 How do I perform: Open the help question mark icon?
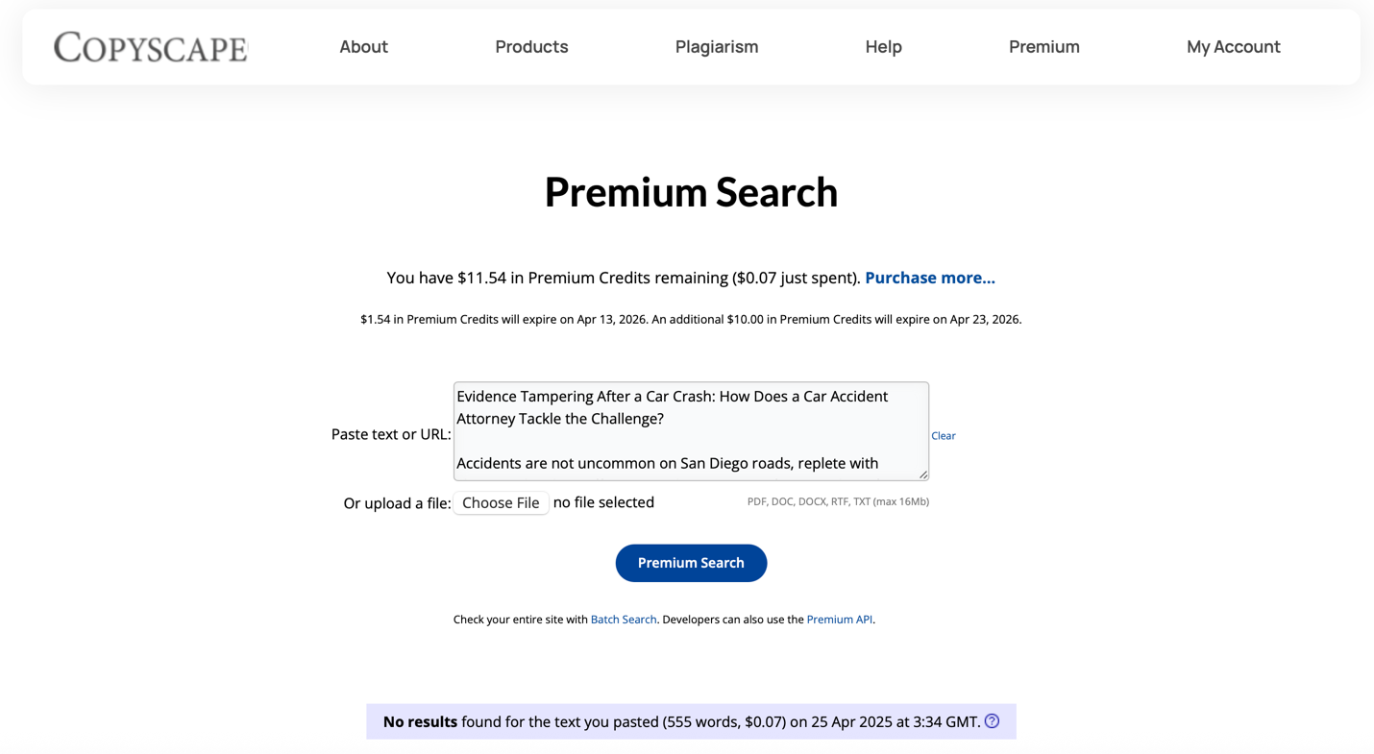992,721
